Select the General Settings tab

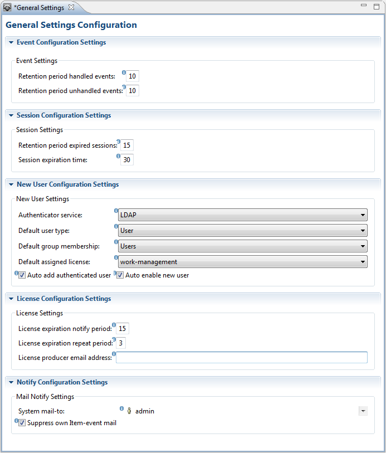38,8
